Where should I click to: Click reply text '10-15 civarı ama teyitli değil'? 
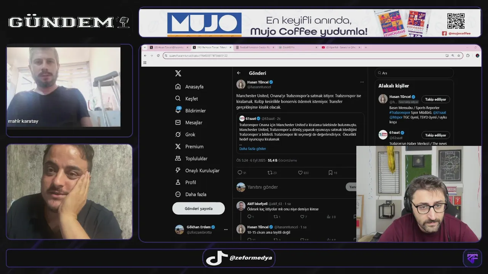[269, 232]
